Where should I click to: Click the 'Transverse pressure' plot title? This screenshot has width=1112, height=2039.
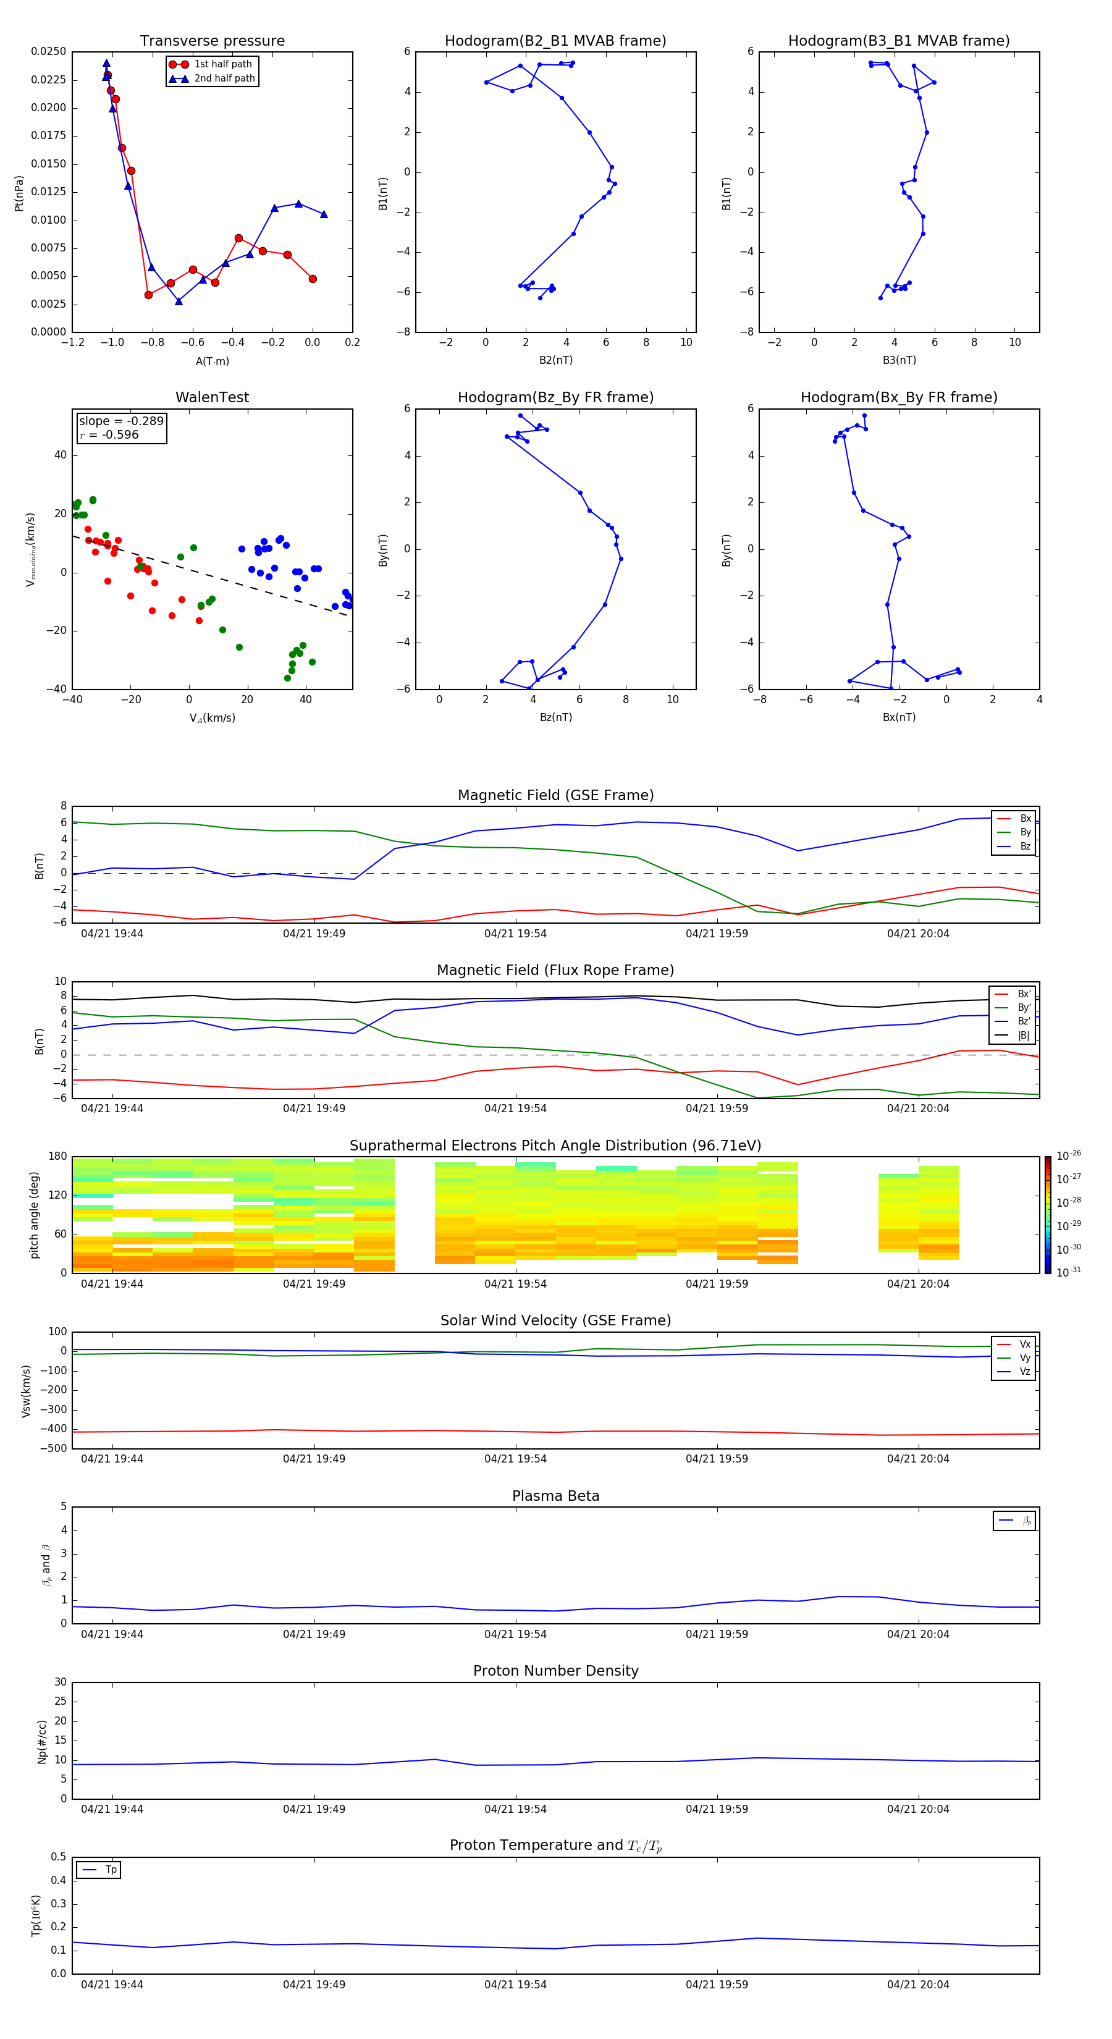pyautogui.click(x=212, y=40)
